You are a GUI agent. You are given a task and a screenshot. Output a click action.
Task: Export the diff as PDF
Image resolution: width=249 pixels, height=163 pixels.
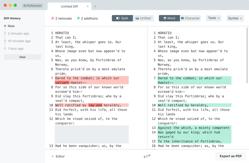tap(231, 156)
